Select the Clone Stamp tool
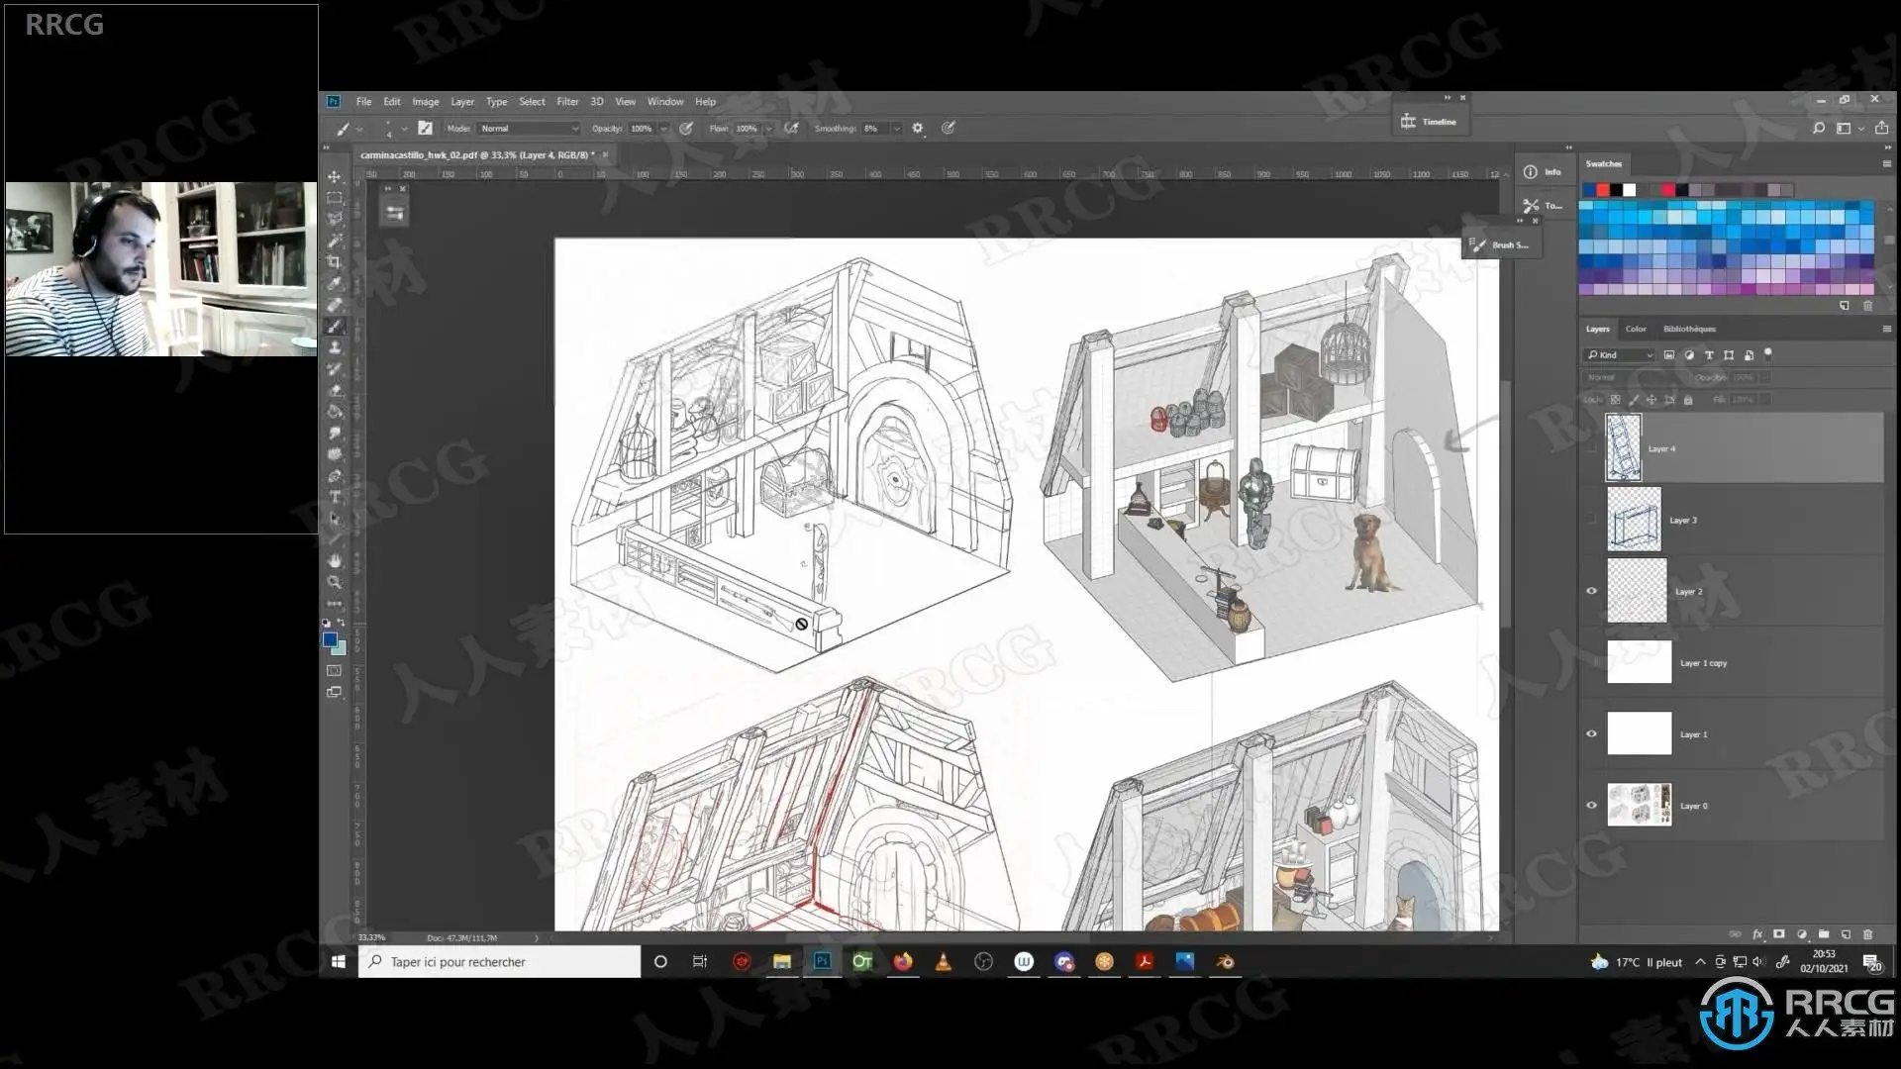1901x1069 pixels. click(x=335, y=347)
